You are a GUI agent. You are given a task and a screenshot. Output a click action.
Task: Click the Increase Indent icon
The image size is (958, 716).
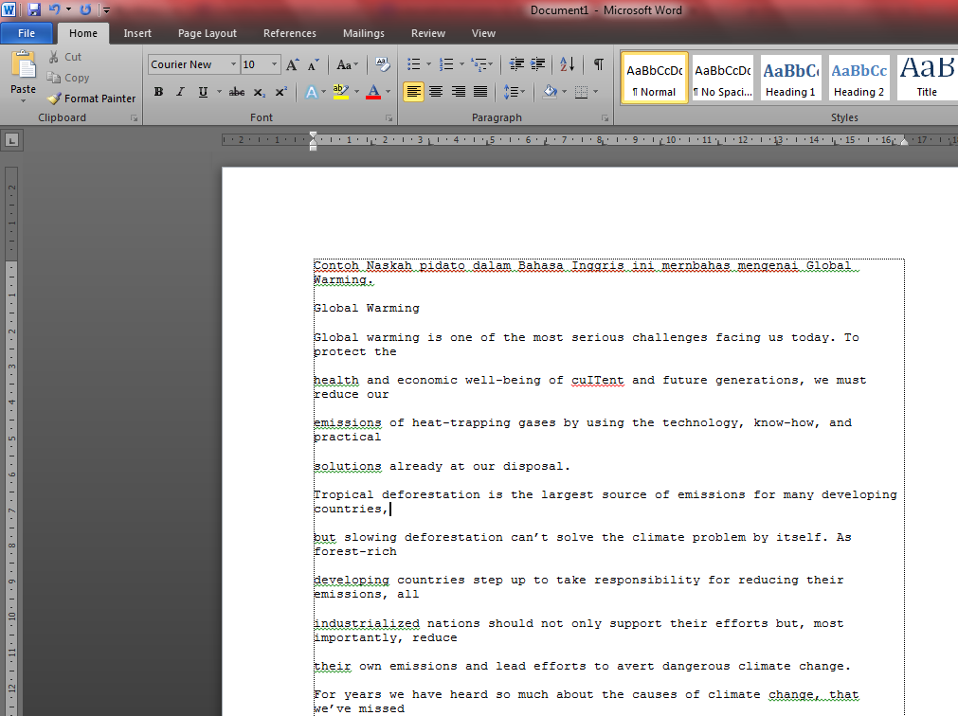coord(538,64)
